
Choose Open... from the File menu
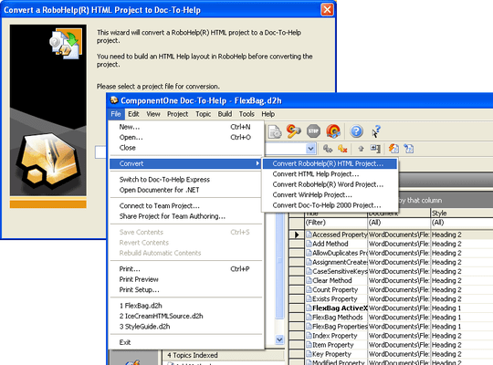coord(185,138)
